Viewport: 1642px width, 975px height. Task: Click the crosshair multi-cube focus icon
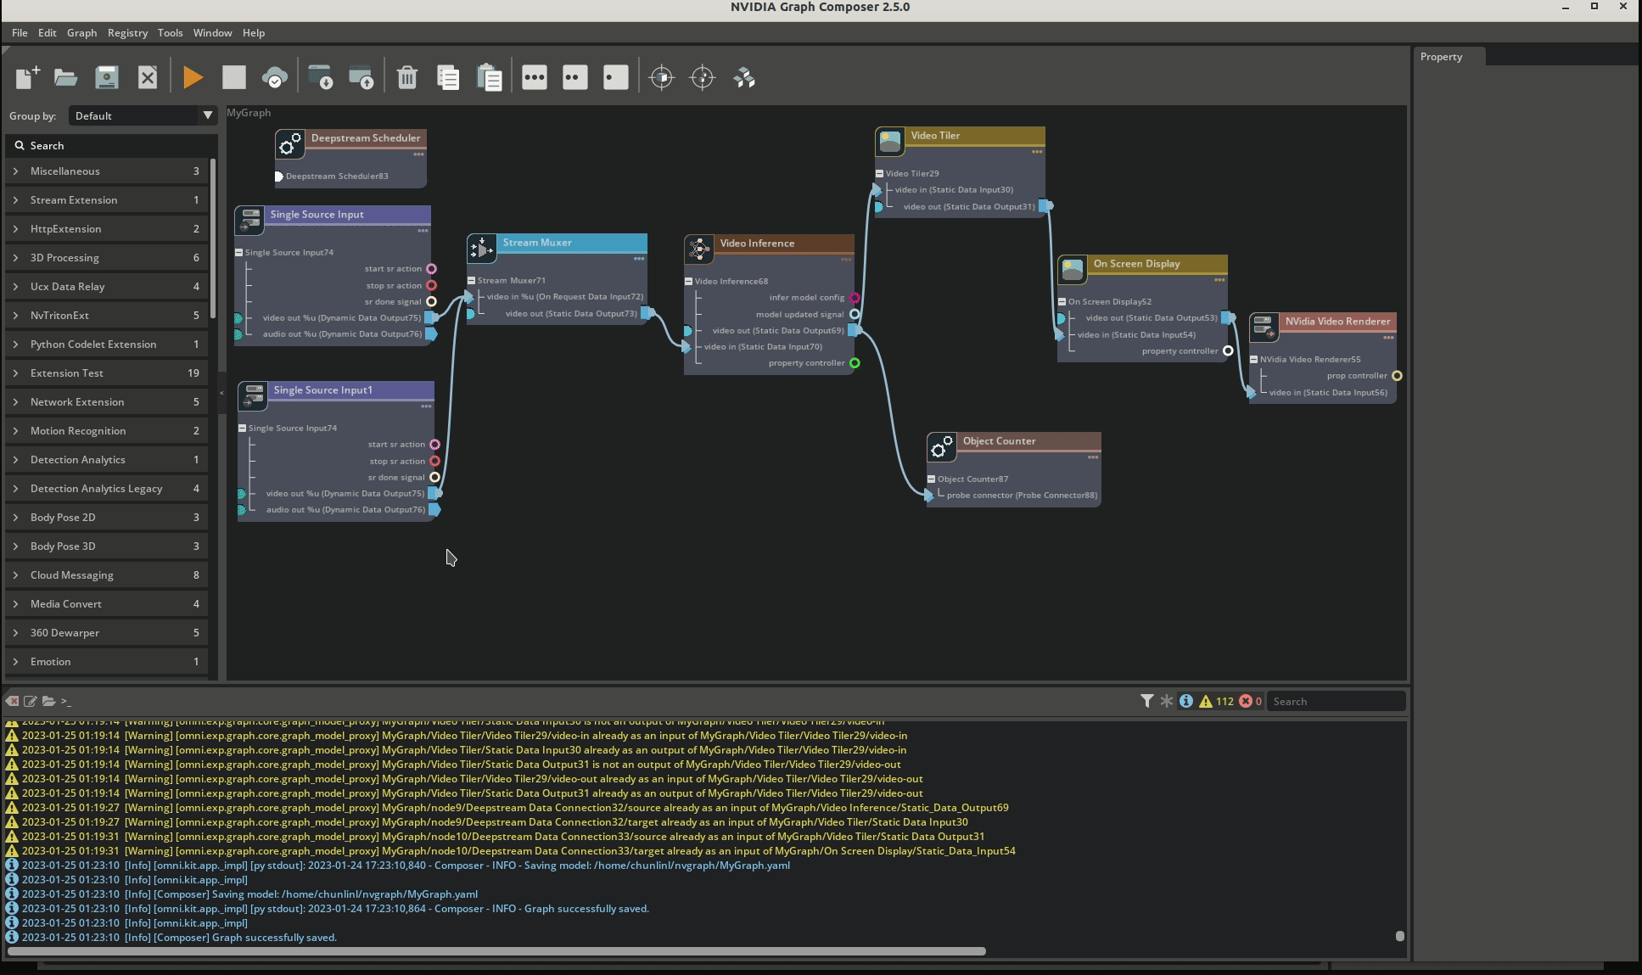[x=703, y=77]
